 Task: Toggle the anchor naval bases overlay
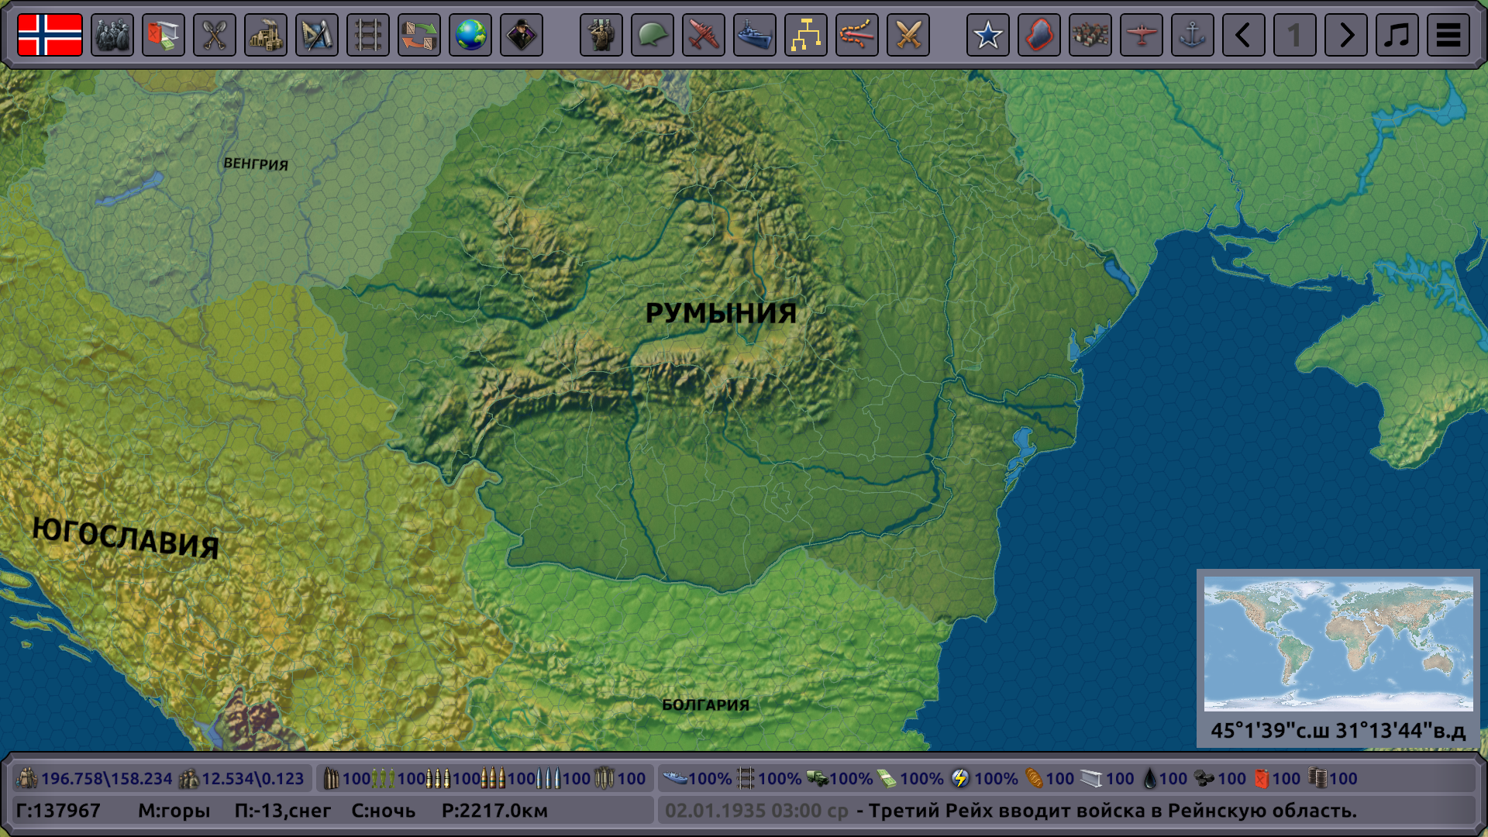(1192, 35)
